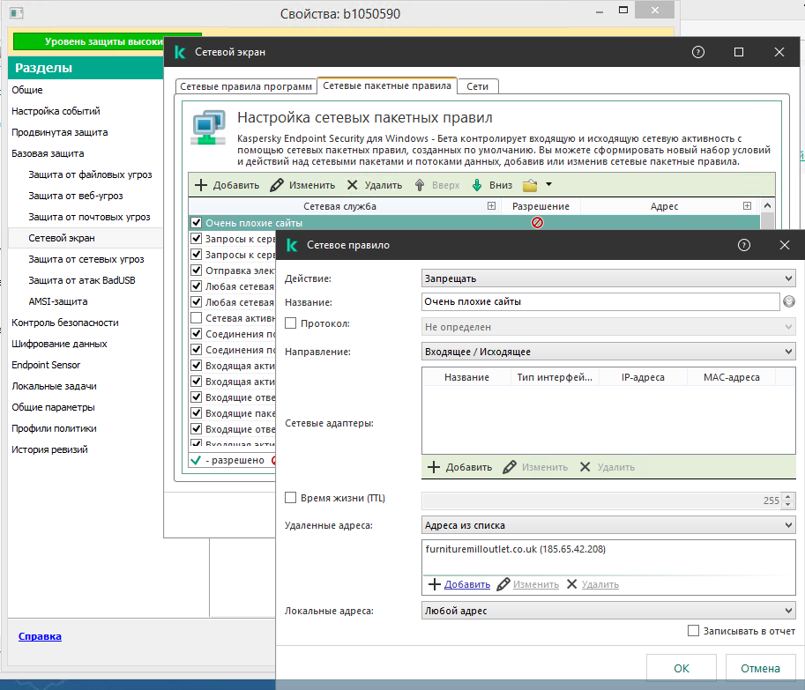Toggle the Входящие паке... rule checkbox
Viewport: 805px width, 690px height.
point(196,413)
